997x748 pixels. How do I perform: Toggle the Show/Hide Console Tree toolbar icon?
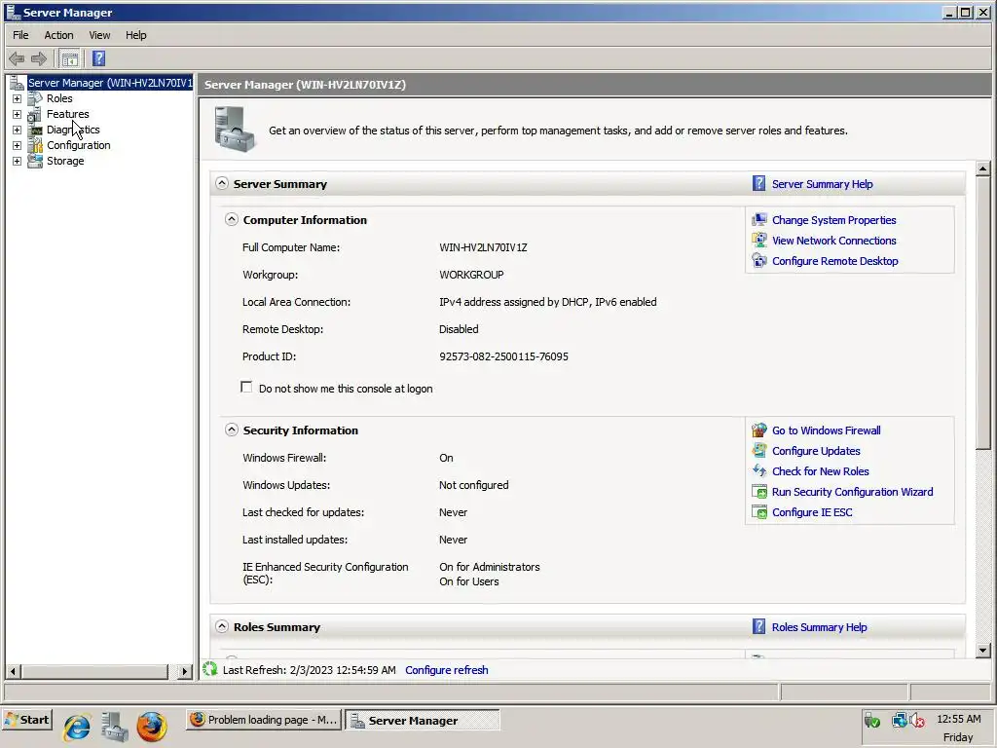click(70, 59)
